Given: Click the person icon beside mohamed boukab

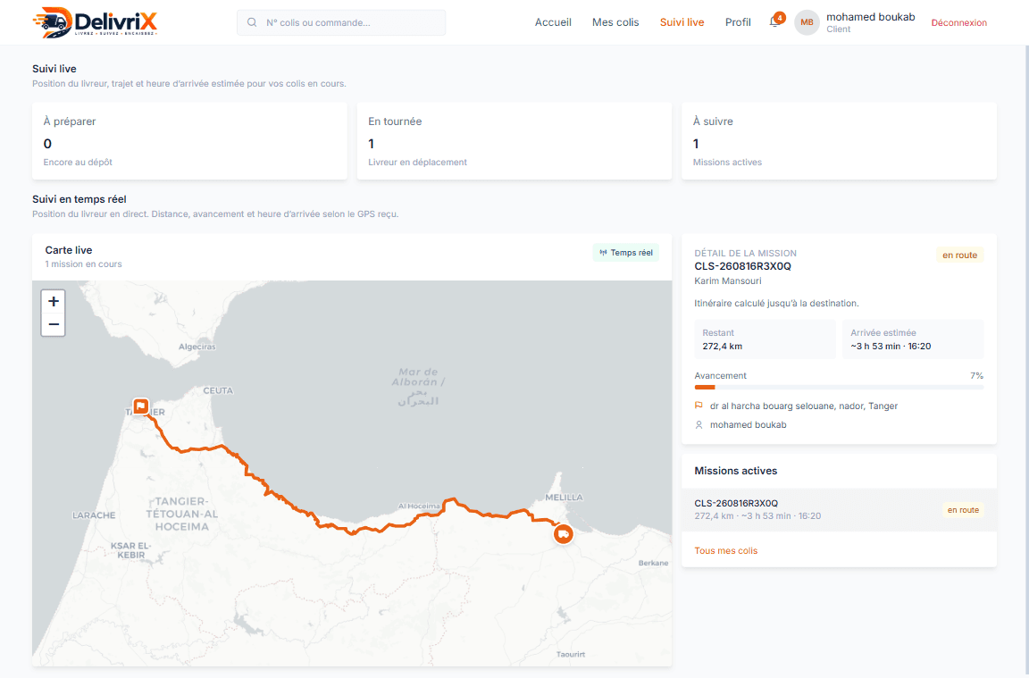Looking at the screenshot, I should pos(699,424).
